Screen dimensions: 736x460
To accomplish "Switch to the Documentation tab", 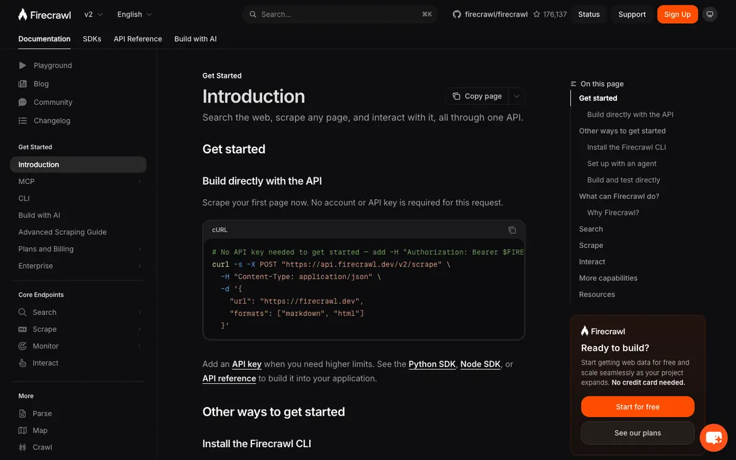I will 44,39.
